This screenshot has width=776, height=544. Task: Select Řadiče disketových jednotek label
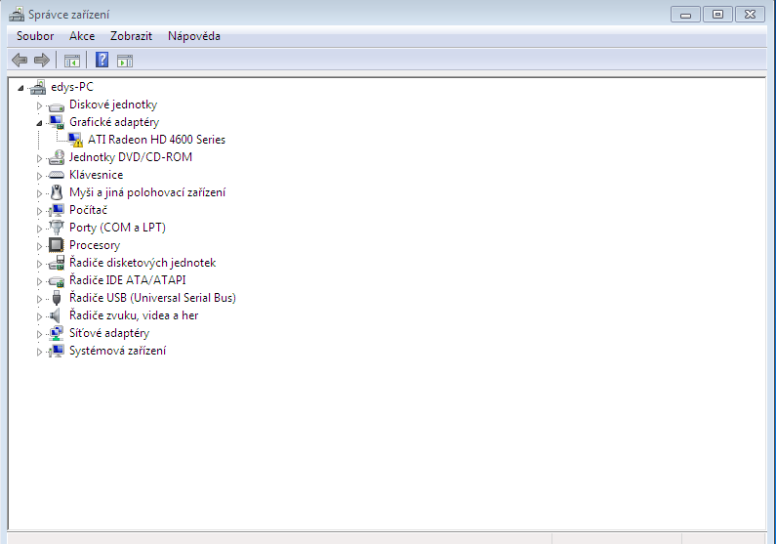[143, 263]
